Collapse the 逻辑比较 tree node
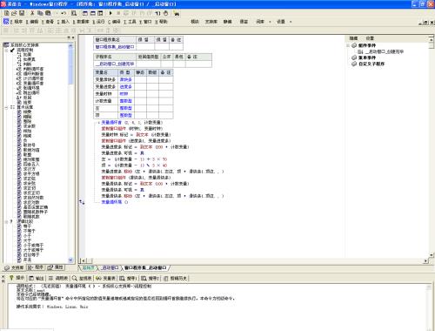Image resolution: width=435 pixels, height=331 pixels. coord(6,222)
